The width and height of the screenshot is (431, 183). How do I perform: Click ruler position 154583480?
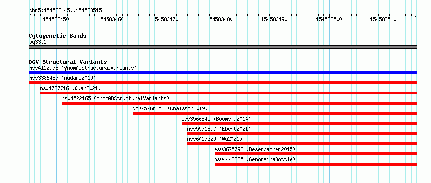click(x=220, y=19)
